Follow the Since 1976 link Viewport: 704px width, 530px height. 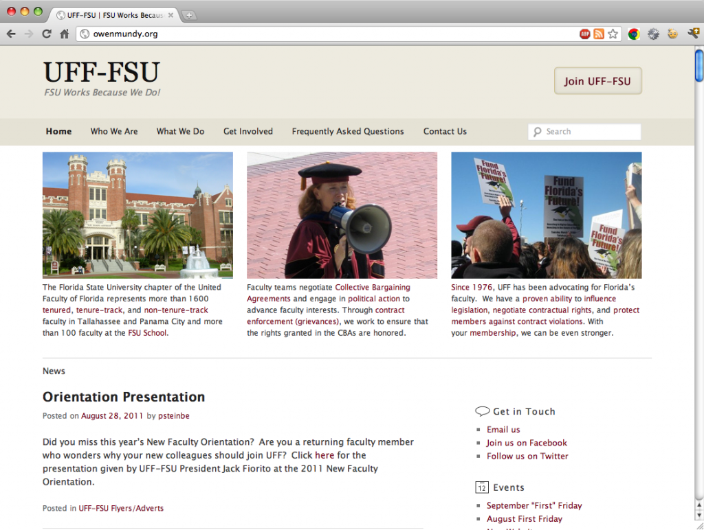point(472,288)
